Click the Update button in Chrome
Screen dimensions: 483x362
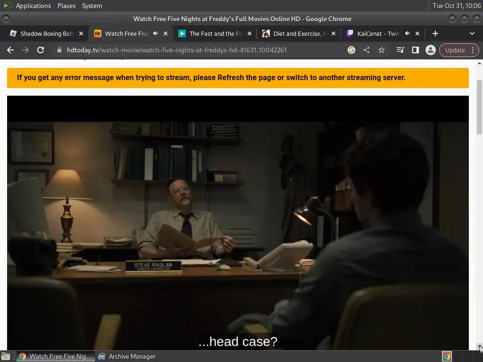point(455,50)
